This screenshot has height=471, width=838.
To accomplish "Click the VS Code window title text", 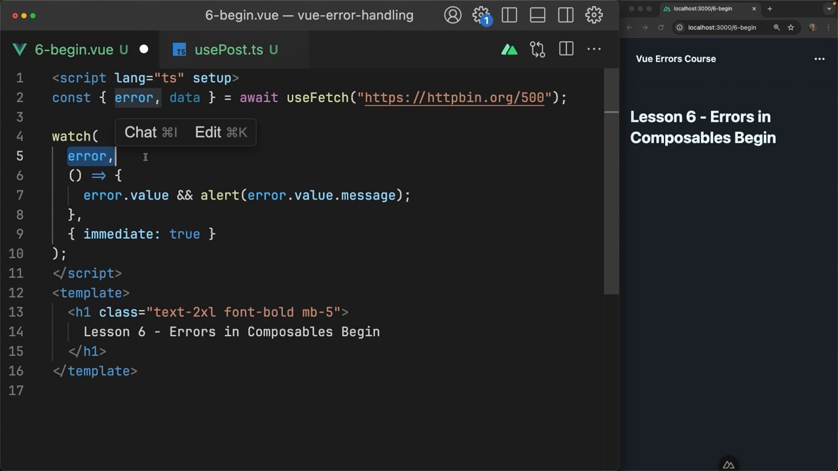I will click(310, 15).
